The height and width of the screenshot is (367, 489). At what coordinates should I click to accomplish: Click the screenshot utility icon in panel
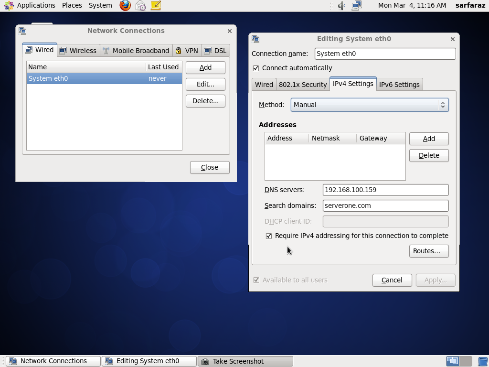pyautogui.click(x=205, y=361)
